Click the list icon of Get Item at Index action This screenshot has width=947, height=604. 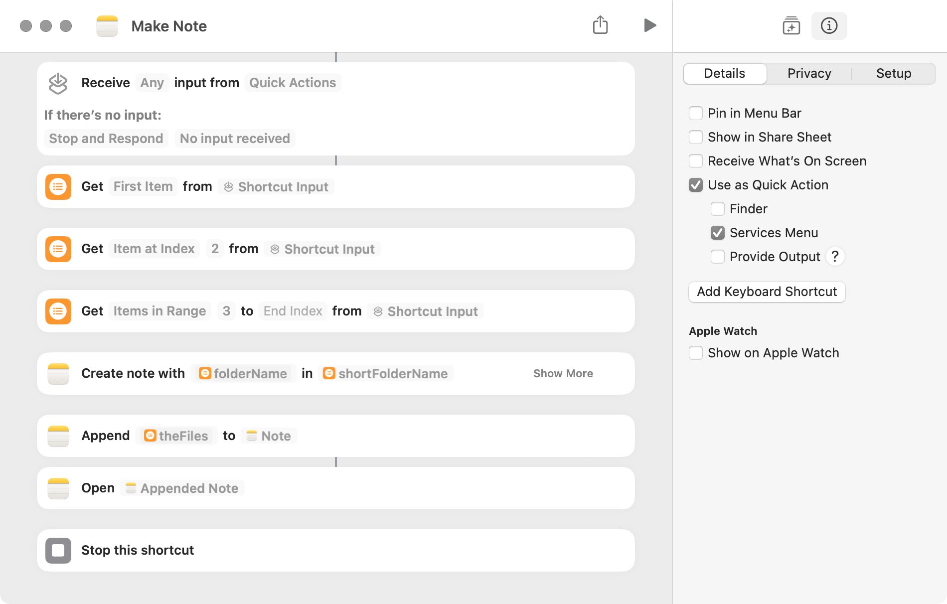58,249
